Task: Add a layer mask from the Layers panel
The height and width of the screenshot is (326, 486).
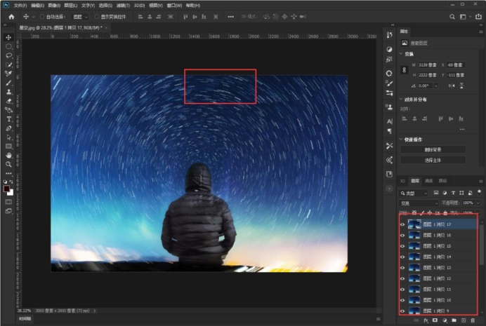Action: (435, 320)
